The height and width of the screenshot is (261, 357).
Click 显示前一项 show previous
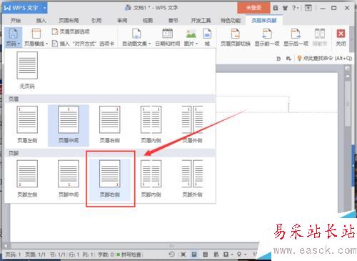267,37
